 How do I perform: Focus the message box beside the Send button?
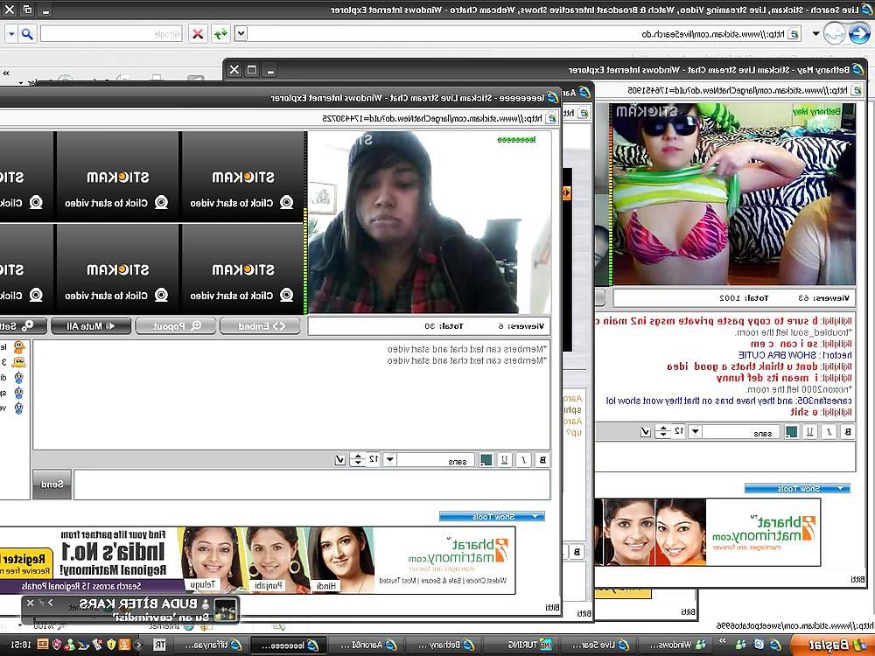[311, 485]
